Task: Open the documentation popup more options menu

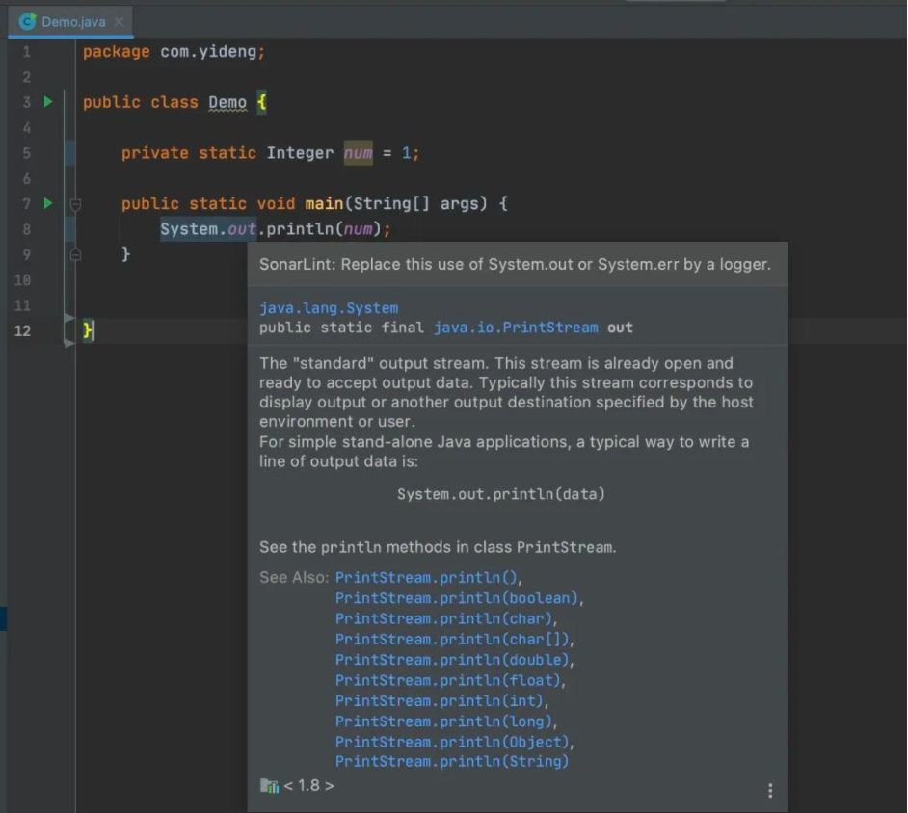Action: tap(769, 791)
